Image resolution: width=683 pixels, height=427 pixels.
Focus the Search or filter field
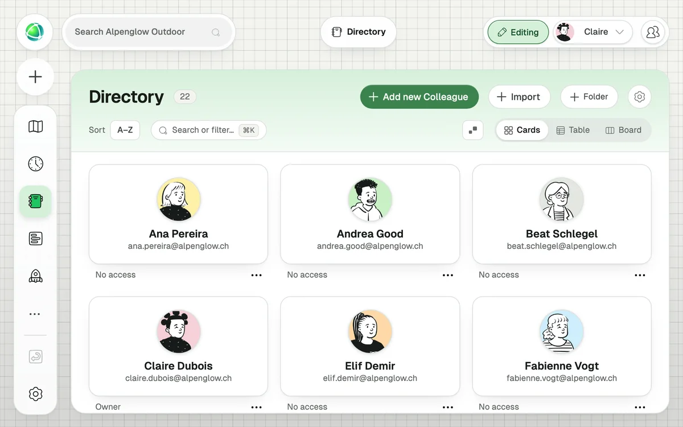208,130
